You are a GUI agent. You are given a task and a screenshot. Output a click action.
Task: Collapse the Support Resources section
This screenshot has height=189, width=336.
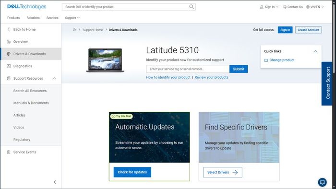54,78
